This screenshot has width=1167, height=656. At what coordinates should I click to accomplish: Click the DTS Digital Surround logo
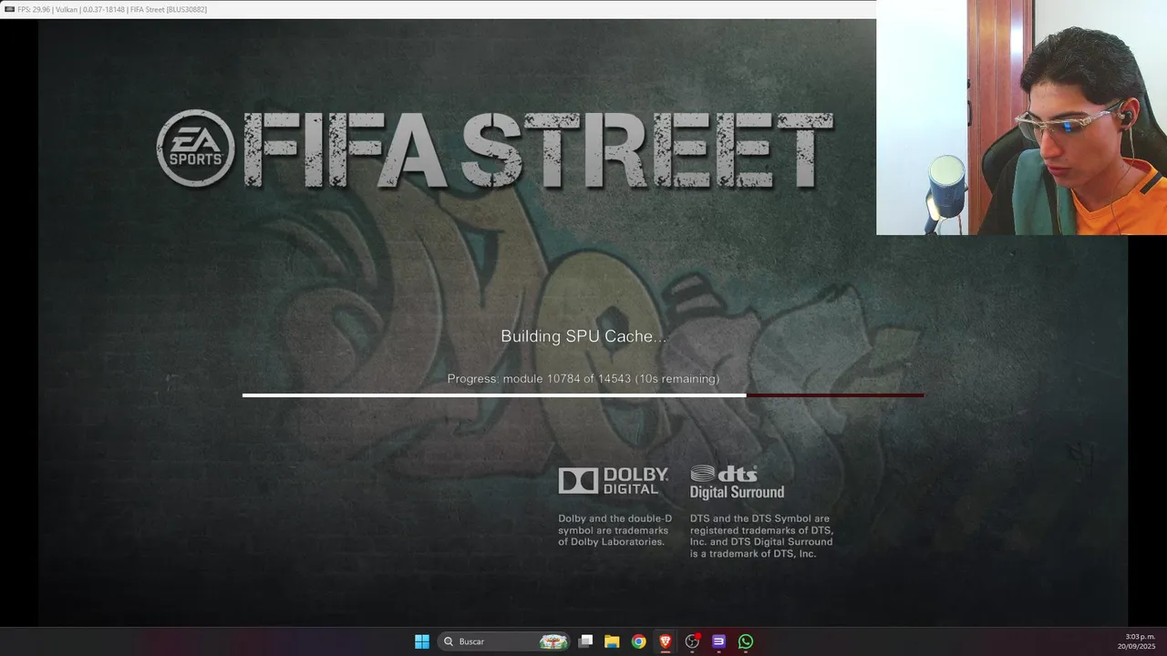[737, 482]
